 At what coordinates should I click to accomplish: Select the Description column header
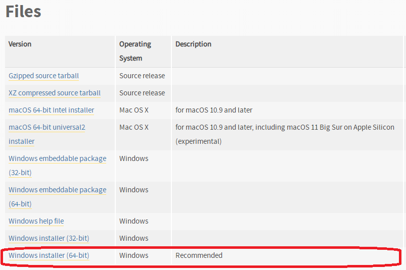click(193, 44)
